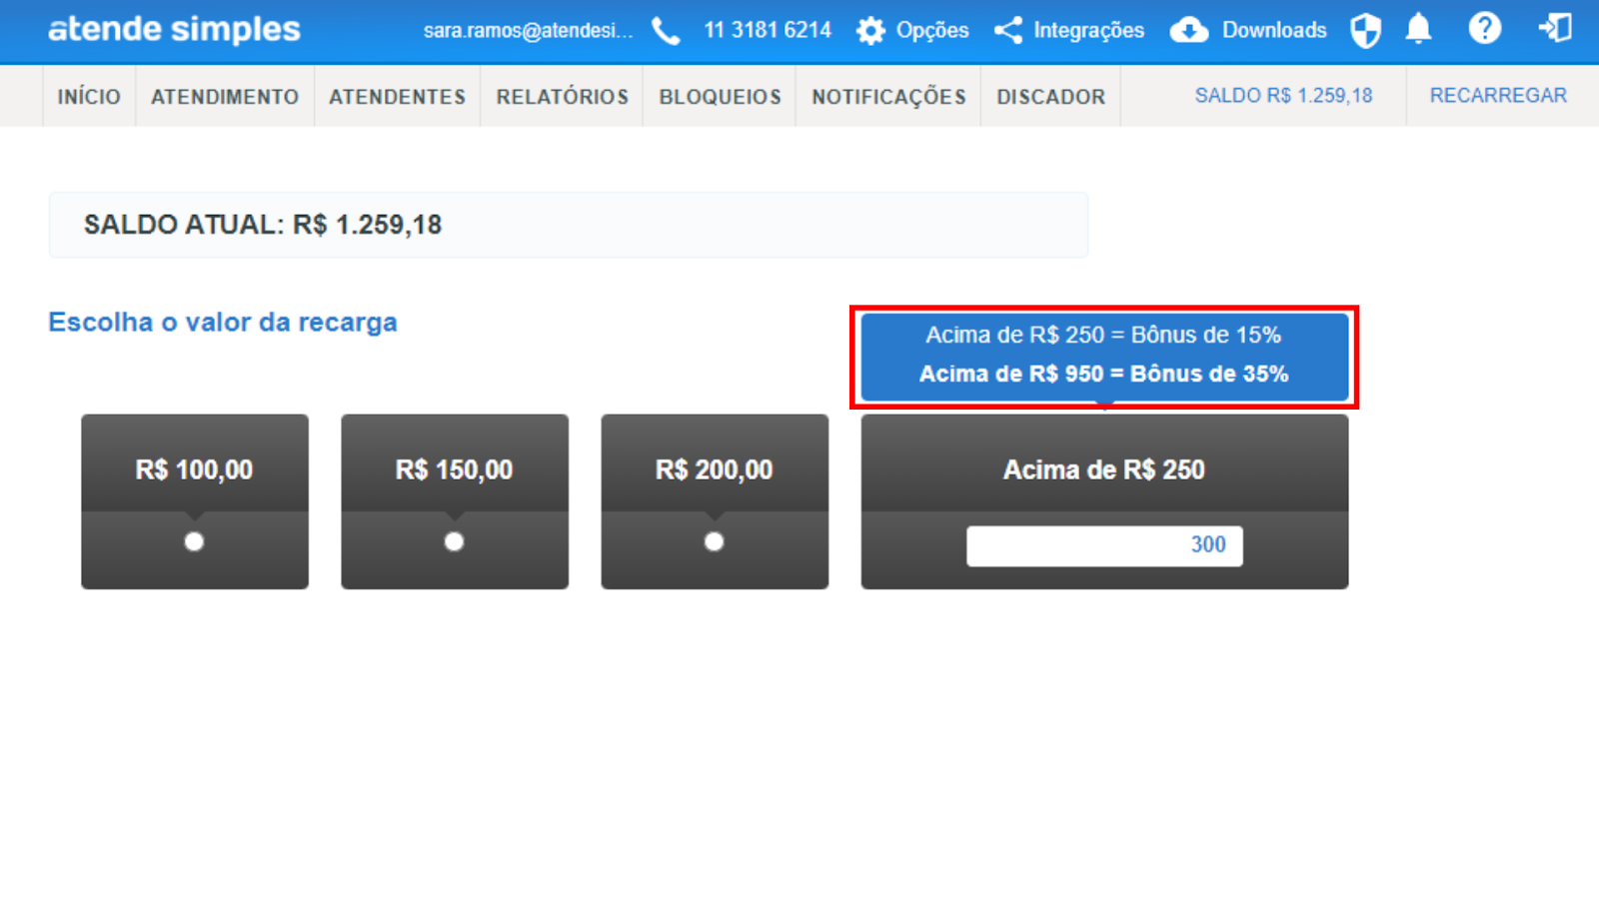Open the notifications bell icon
This screenshot has height=899, width=1599.
1418,29
